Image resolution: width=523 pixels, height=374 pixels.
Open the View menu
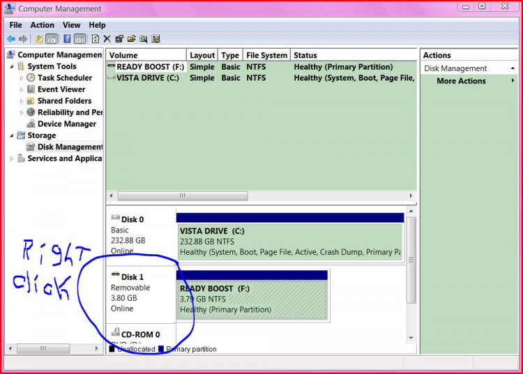(71, 25)
